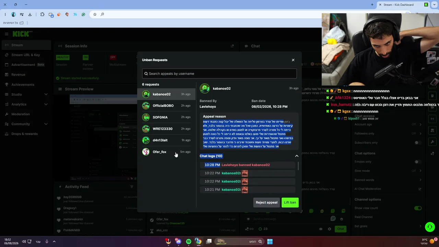
Task: Select the SOFGNIA unban request
Action: [x=166, y=117]
